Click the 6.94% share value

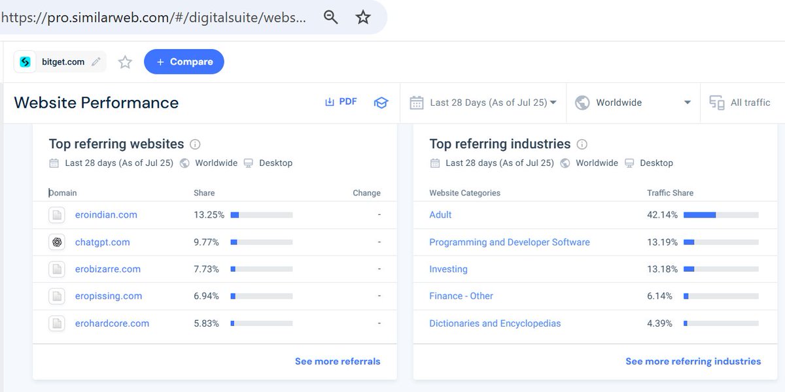tap(206, 296)
